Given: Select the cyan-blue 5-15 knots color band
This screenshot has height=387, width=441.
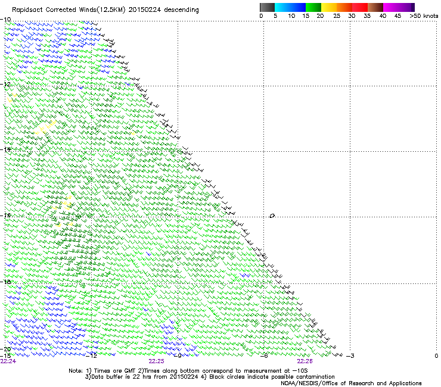Looking at the screenshot, I should click(x=290, y=7).
